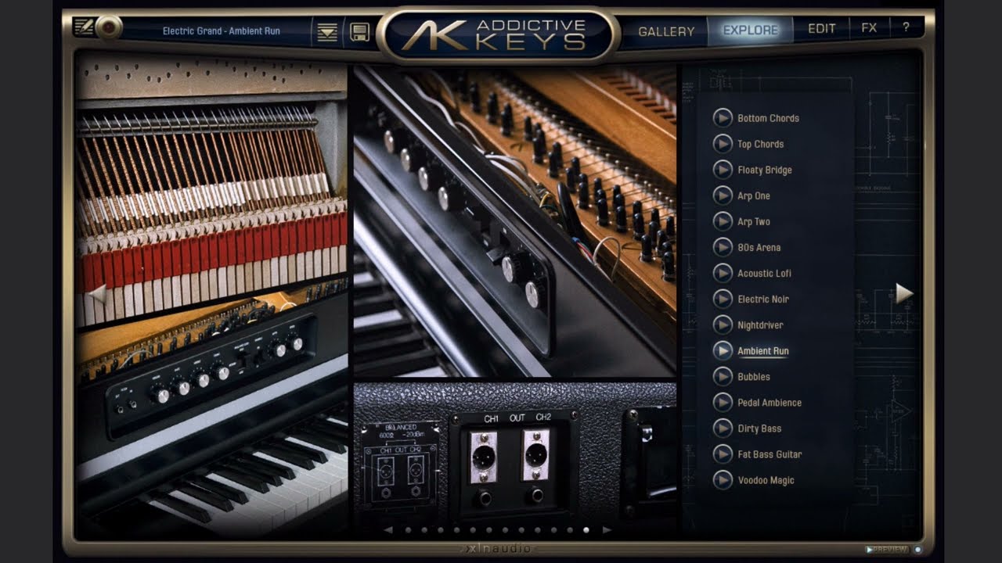Click the Addictive Keys logo

coord(498,35)
